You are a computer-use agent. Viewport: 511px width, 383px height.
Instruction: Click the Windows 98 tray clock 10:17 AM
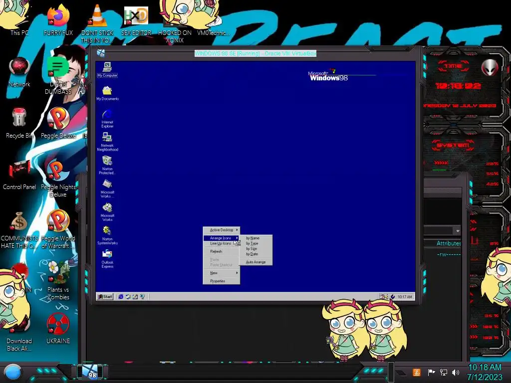[405, 297]
